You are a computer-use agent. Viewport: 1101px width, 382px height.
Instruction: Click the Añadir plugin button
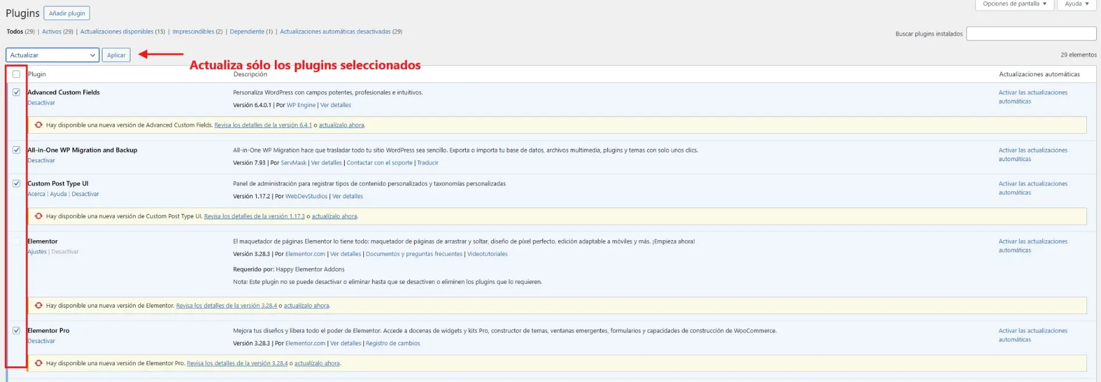[x=67, y=13]
